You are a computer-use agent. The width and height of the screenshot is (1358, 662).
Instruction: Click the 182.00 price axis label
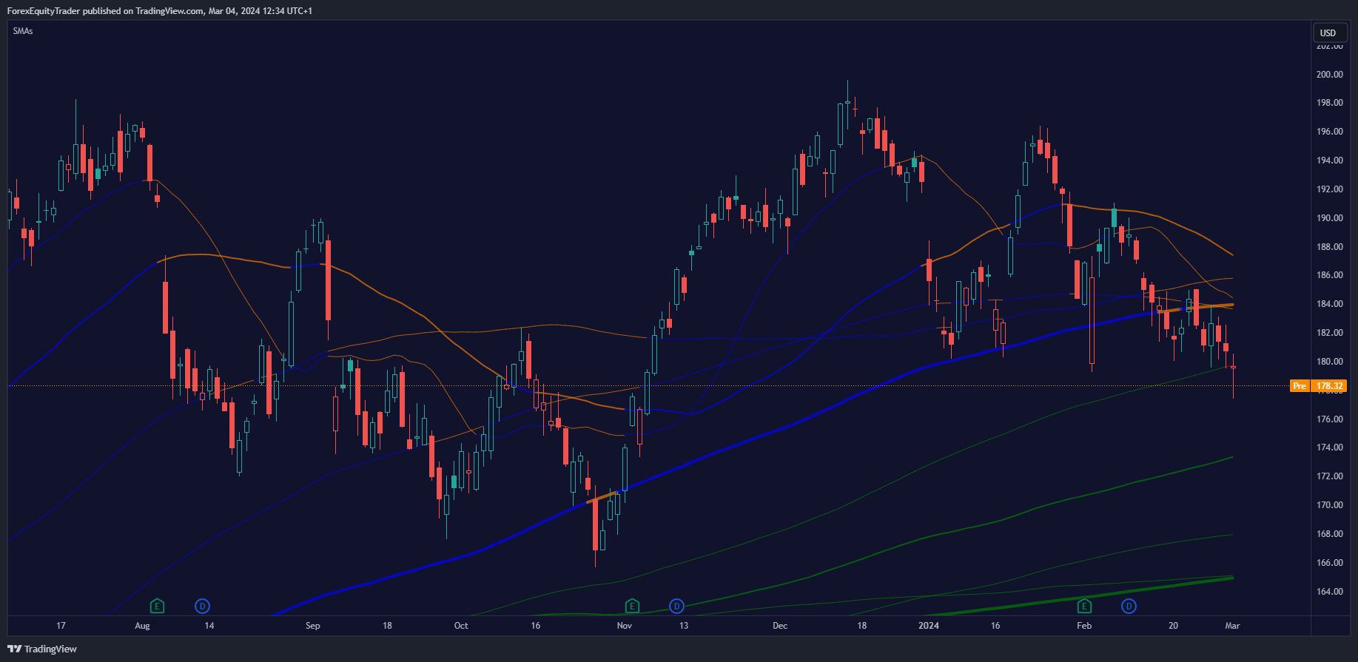click(x=1329, y=333)
